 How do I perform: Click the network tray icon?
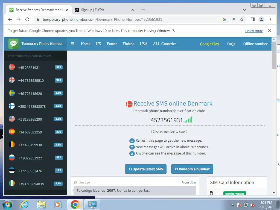coord(246,205)
